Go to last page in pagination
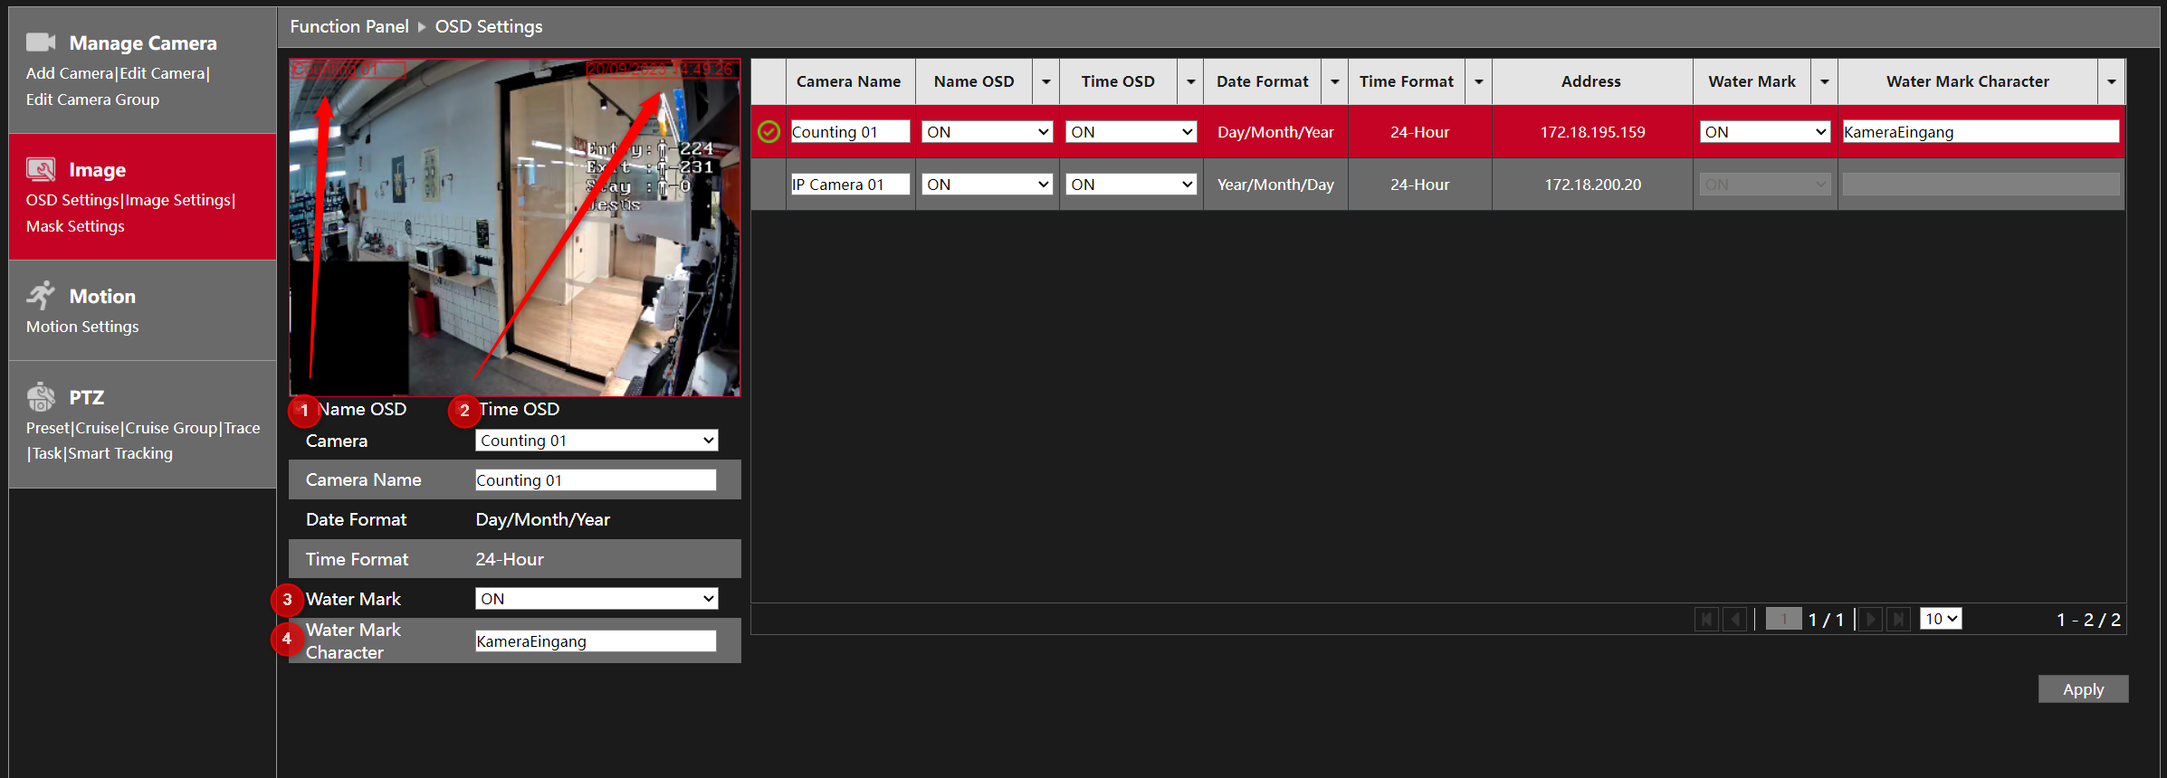This screenshot has height=778, width=2167. (x=1898, y=619)
